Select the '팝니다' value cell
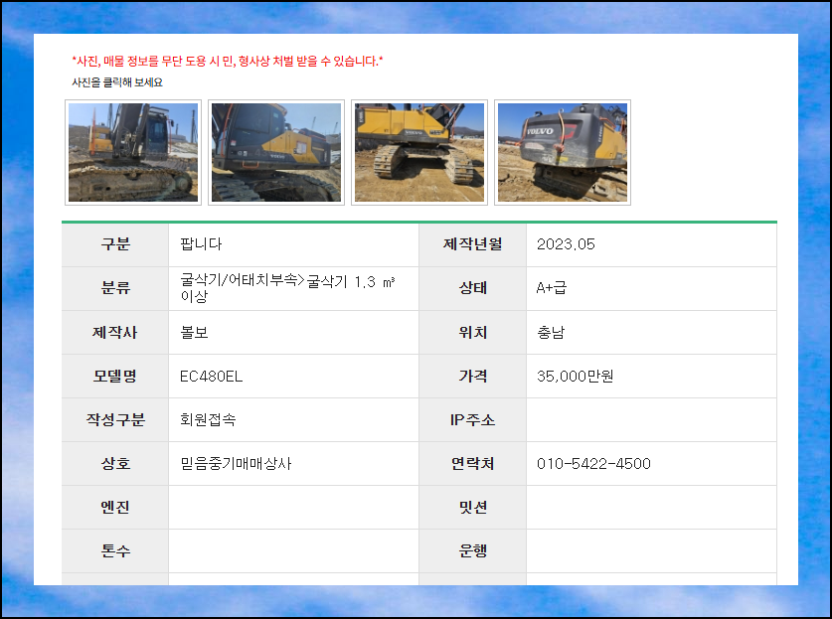 pos(293,244)
